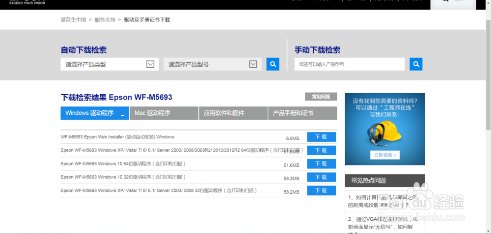The image size is (491, 234).
Task: Go to 爱普生中国 breadcrumb link
Action: [x=73, y=20]
